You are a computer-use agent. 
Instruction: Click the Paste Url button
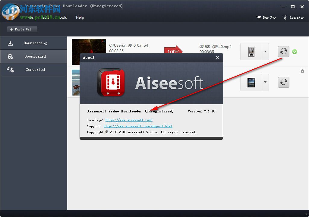22,29
